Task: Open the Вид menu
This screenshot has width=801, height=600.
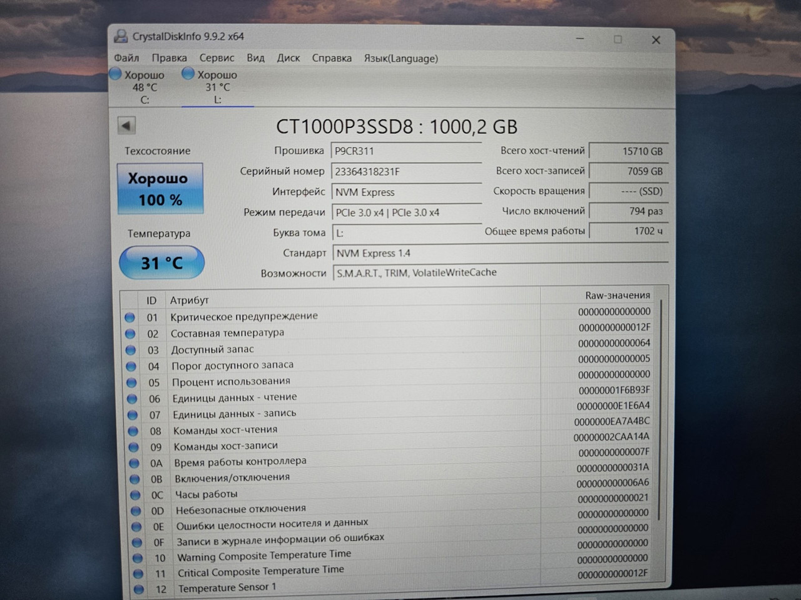Action: (x=255, y=57)
